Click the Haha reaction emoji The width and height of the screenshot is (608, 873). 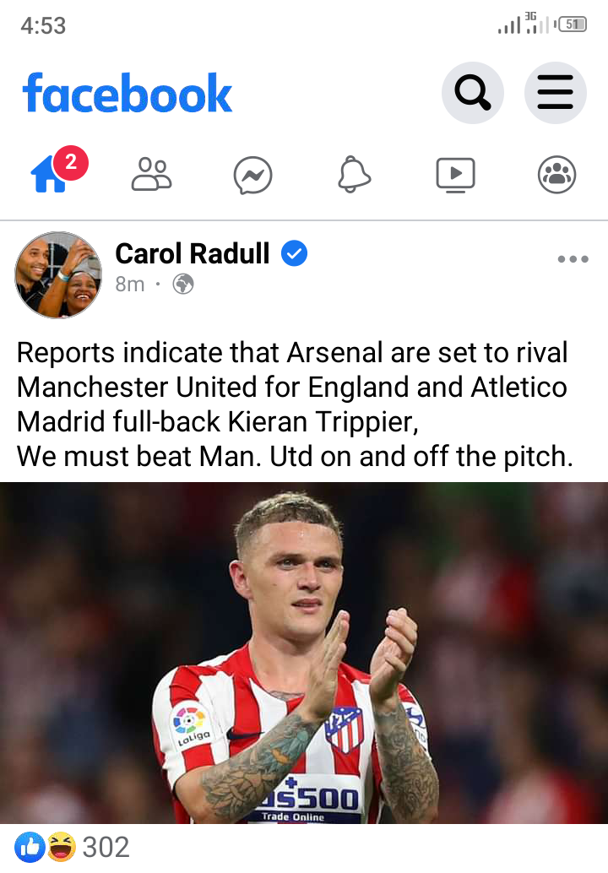pyautogui.click(x=62, y=847)
